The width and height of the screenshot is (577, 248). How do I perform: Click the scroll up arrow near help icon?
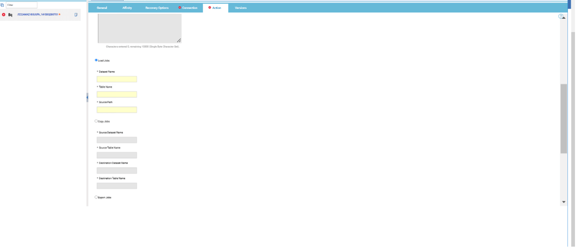564,18
